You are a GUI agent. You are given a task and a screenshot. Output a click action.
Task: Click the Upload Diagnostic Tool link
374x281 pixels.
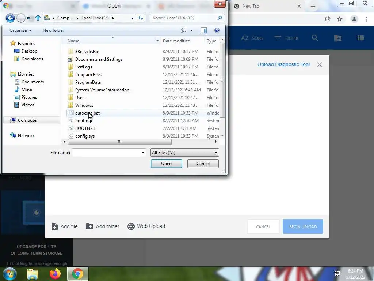(x=283, y=64)
